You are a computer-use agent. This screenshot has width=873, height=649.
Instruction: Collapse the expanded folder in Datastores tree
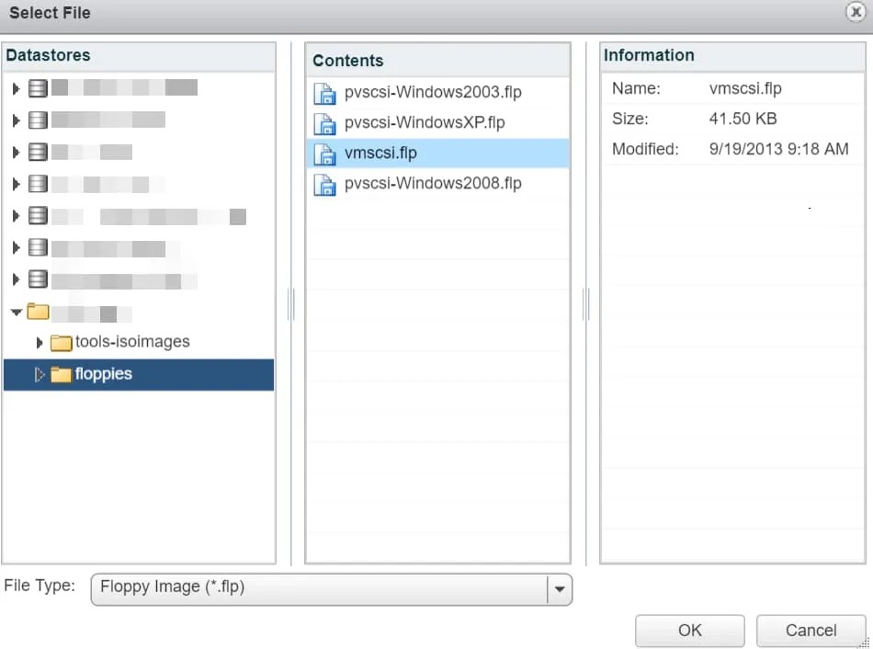coord(16,311)
